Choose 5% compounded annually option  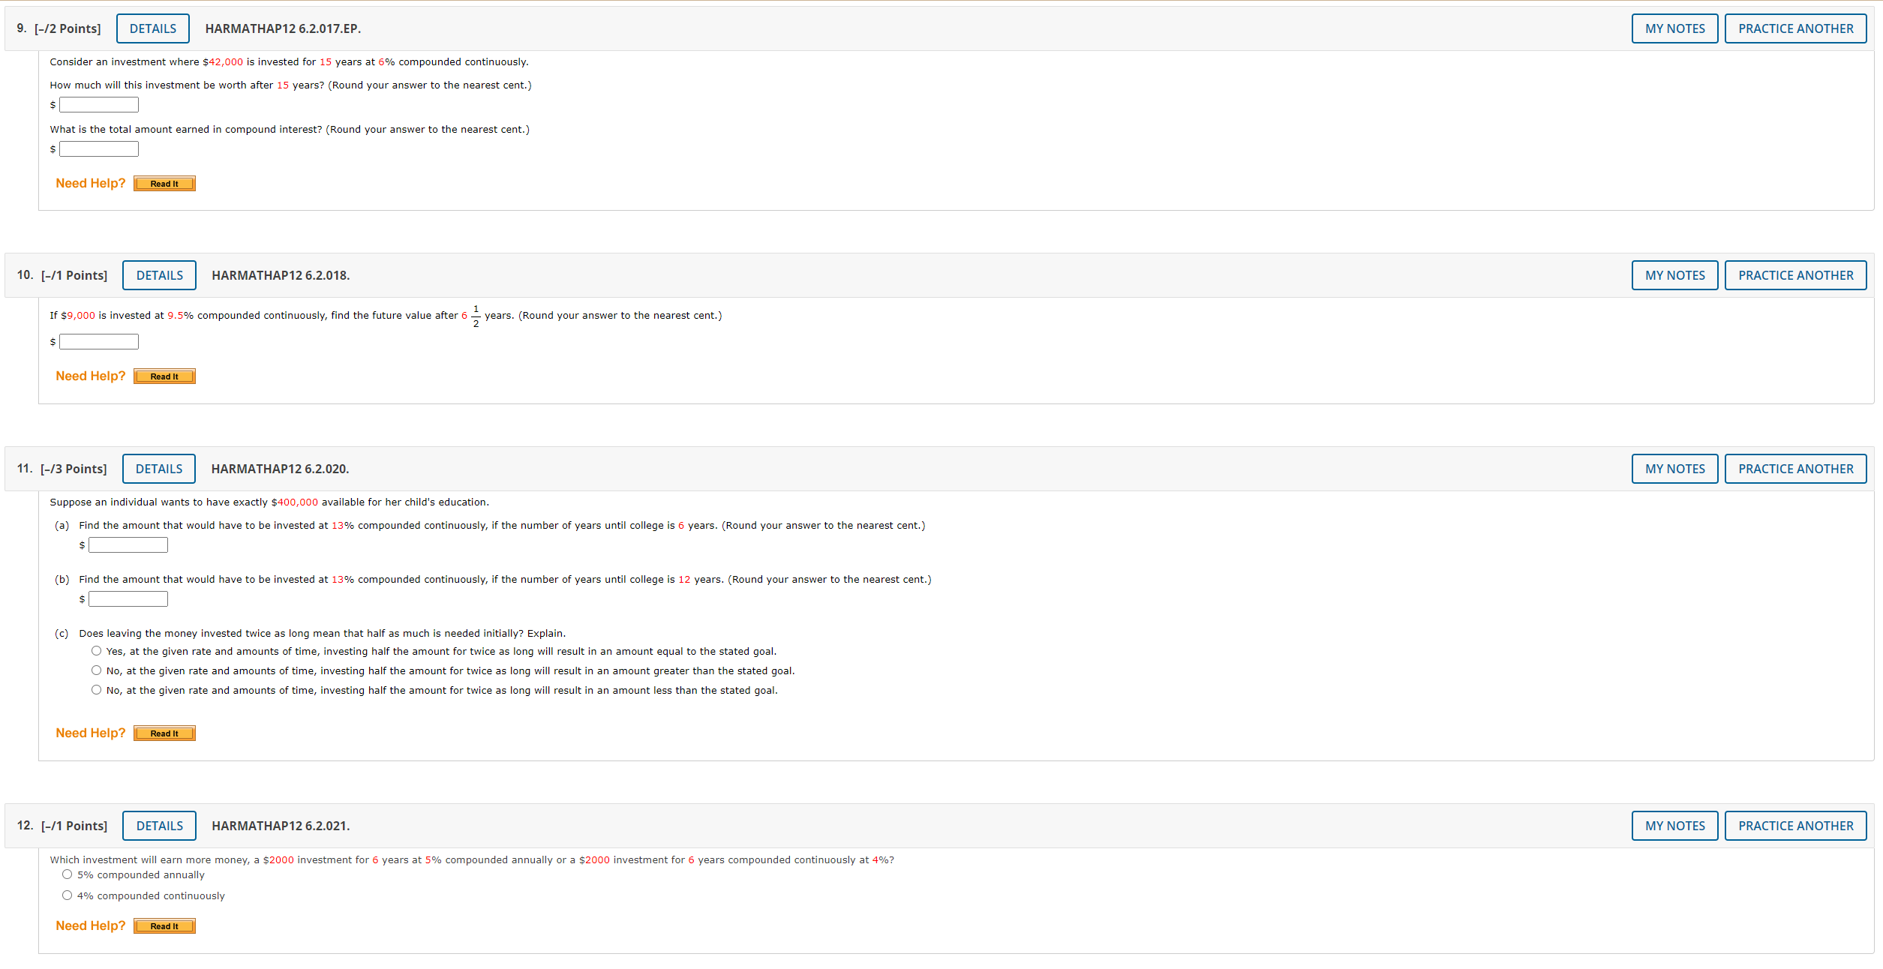pos(68,874)
